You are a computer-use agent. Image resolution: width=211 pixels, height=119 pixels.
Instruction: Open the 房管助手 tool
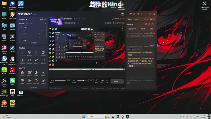click(29, 81)
